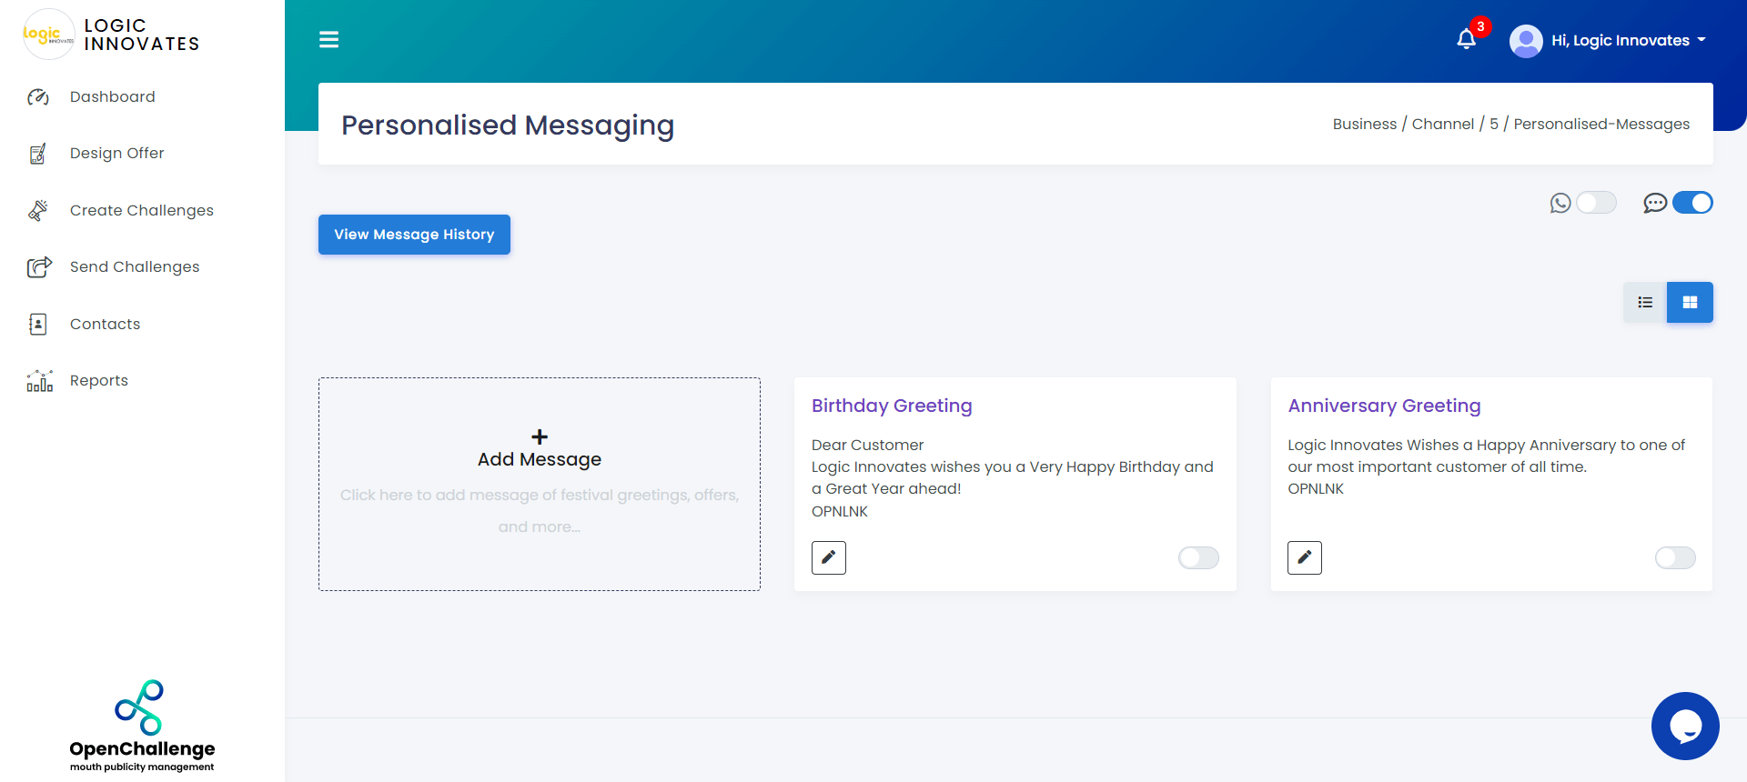Disable the SMS channel toggle

[1692, 202]
